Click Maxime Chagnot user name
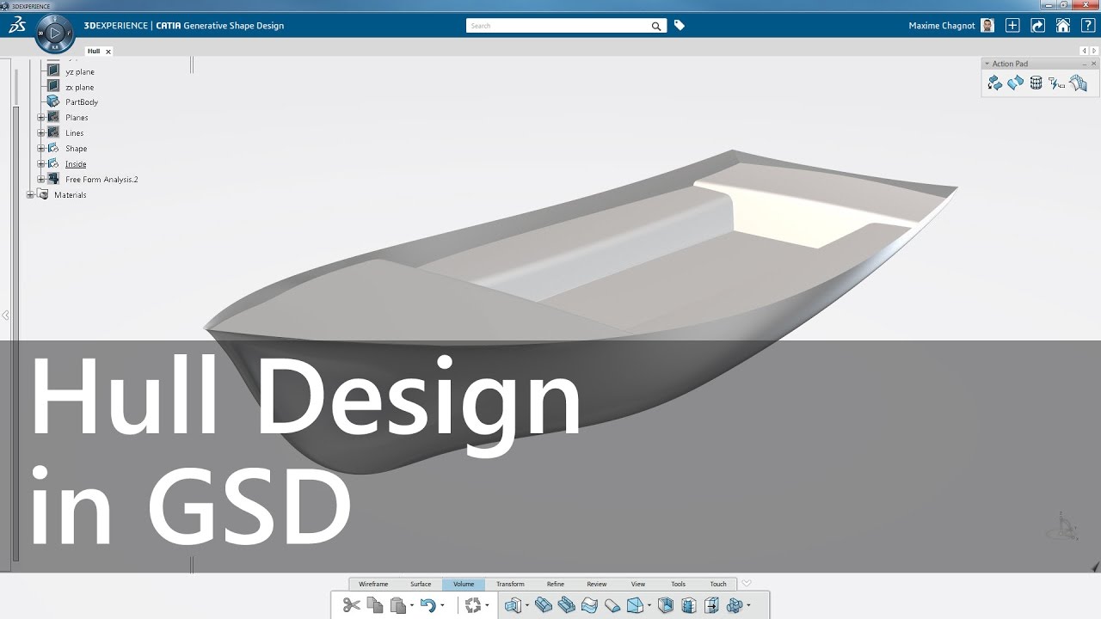 (x=942, y=26)
